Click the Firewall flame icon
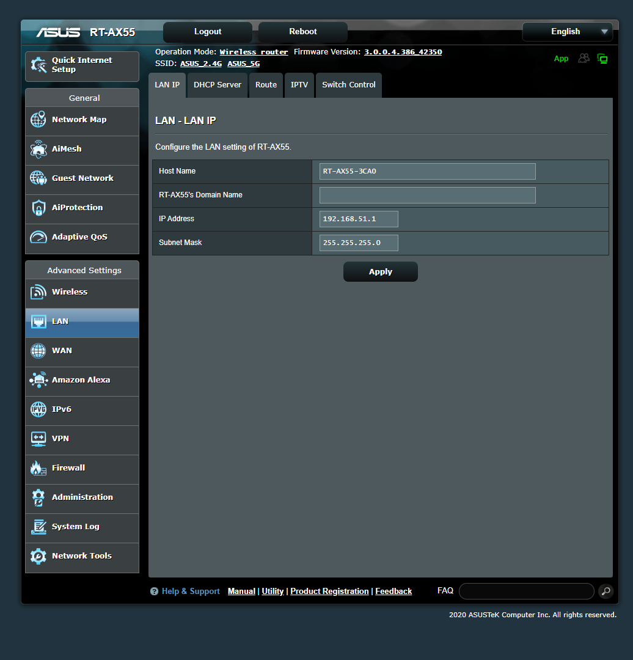 coord(38,468)
